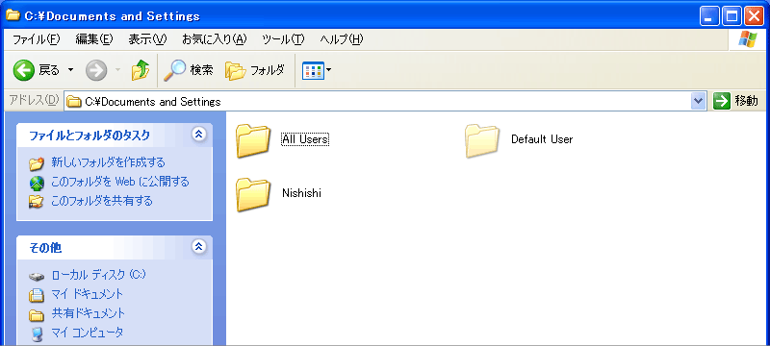Open マイ ドキュメント link
The height and width of the screenshot is (346, 770).
tap(87, 294)
